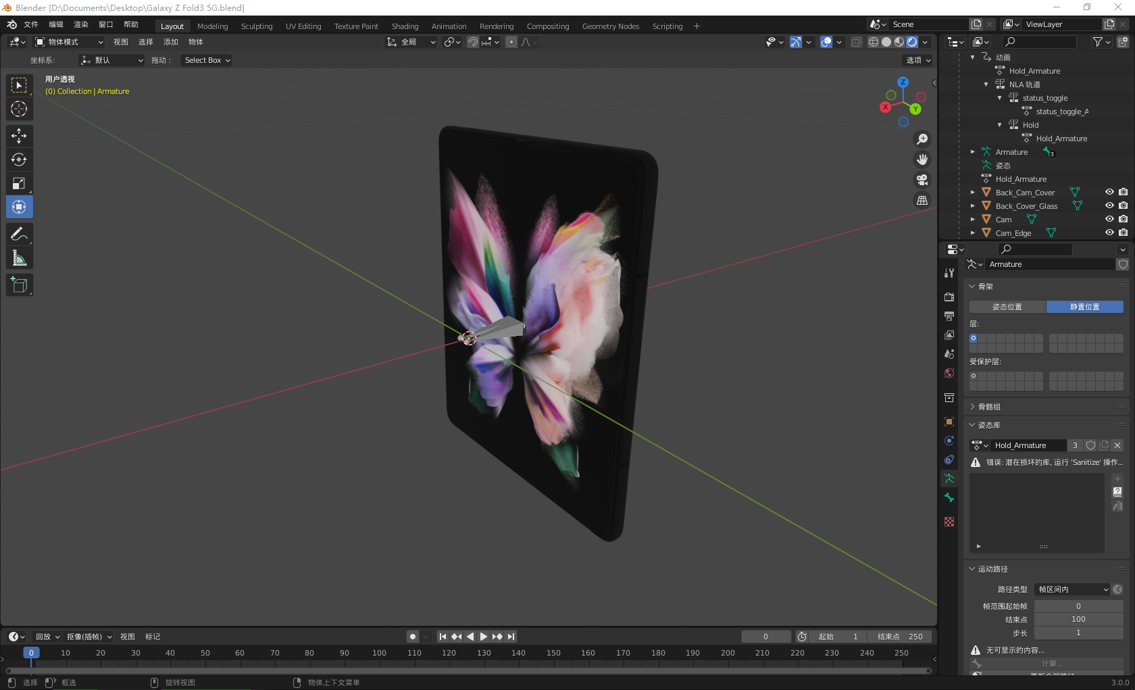Image resolution: width=1135 pixels, height=690 pixels.
Task: Open the Output properties tab
Action: pyautogui.click(x=949, y=316)
